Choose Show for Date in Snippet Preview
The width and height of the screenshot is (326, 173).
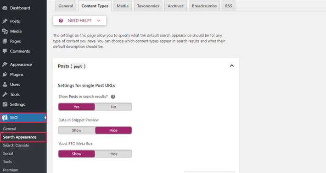click(77, 130)
